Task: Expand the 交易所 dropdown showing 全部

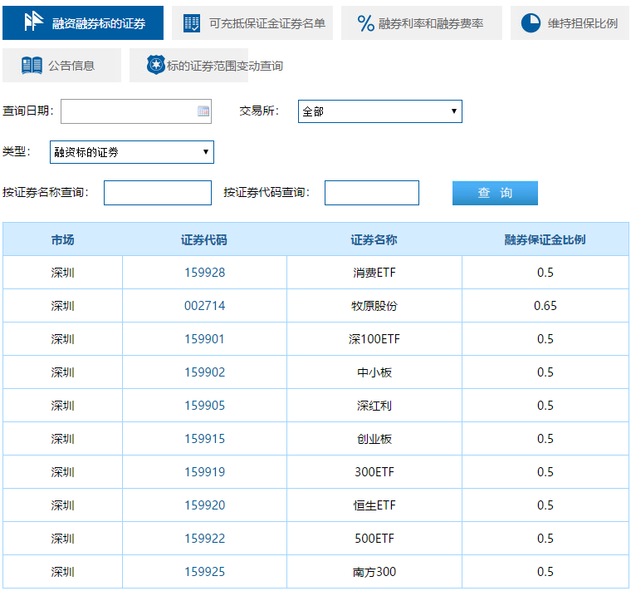Action: tap(380, 111)
